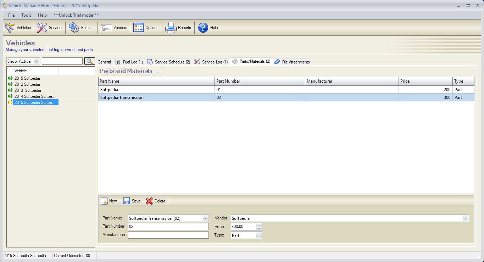Click the part number 01 cell
Viewport: 484px width, 262px height.
pyautogui.click(x=260, y=90)
